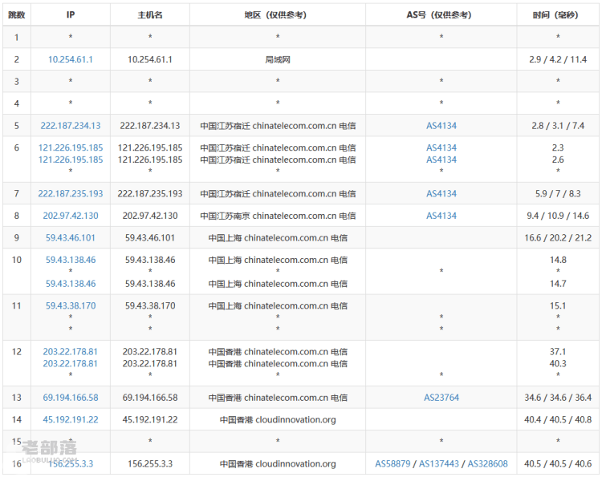
Task: Click the blue IP link 222.187.234.13
Action: pyautogui.click(x=70, y=126)
